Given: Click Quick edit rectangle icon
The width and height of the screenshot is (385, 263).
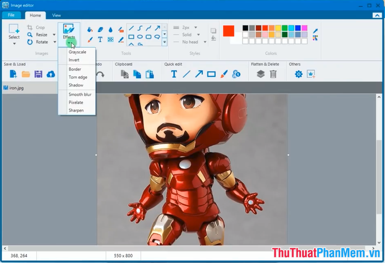Looking at the screenshot, I should (211, 74).
